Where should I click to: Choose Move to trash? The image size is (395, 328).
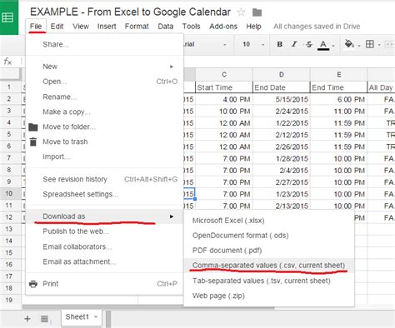tap(104, 142)
